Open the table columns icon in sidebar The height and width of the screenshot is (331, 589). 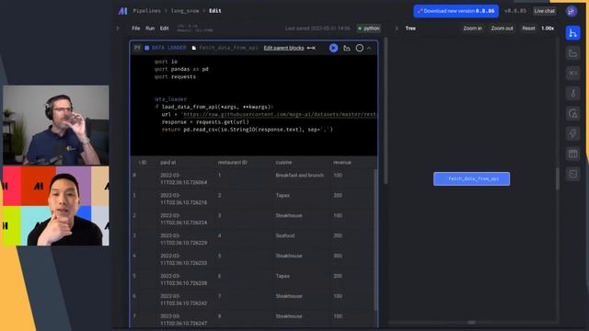tap(572, 154)
